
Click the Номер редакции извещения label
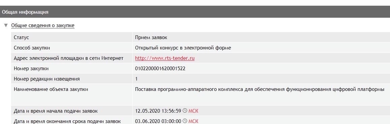point(47,79)
